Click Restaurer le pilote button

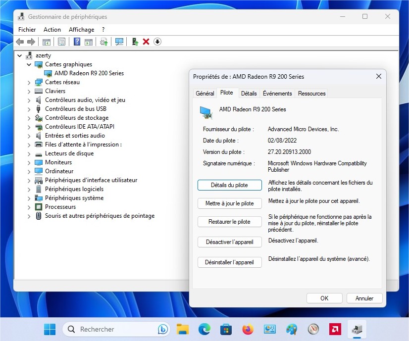[x=230, y=222]
